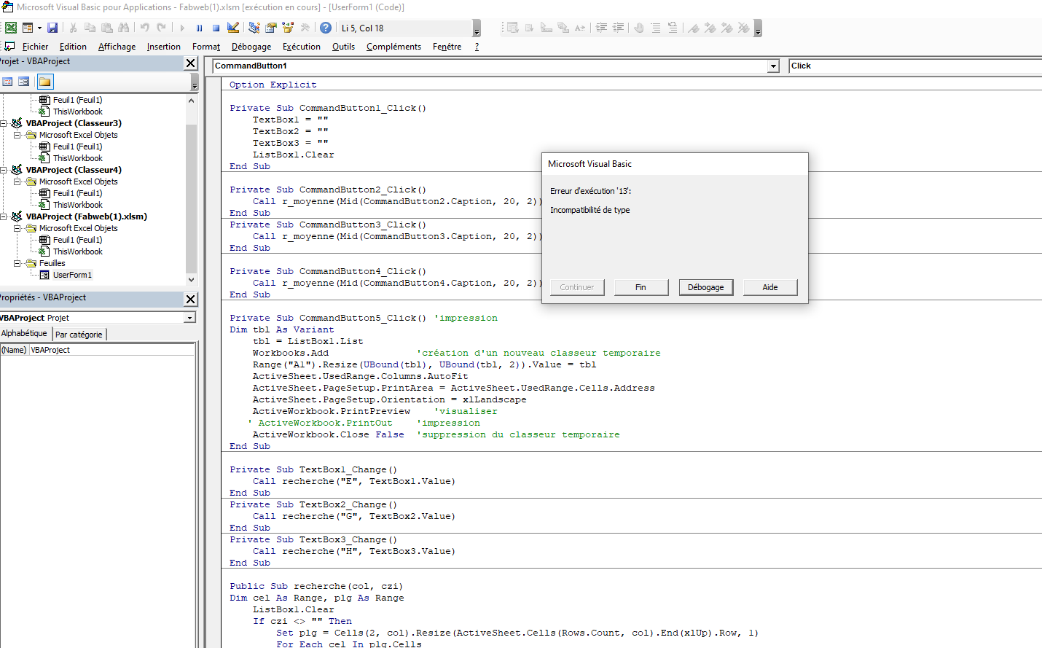Click the Run (play) macro icon
Screen dimensions: 1042x648
coord(182,28)
